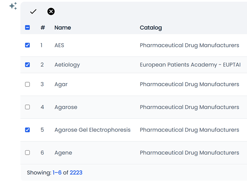The width and height of the screenshot is (247, 184).
Task: Uncheck the Aetiology row checkbox
Action: coord(28,65)
